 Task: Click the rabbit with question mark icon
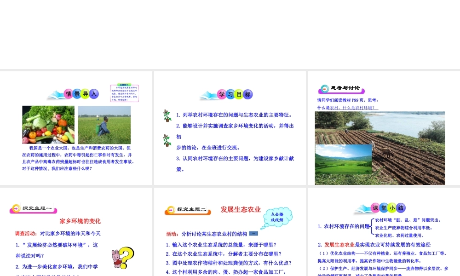click(x=123, y=258)
